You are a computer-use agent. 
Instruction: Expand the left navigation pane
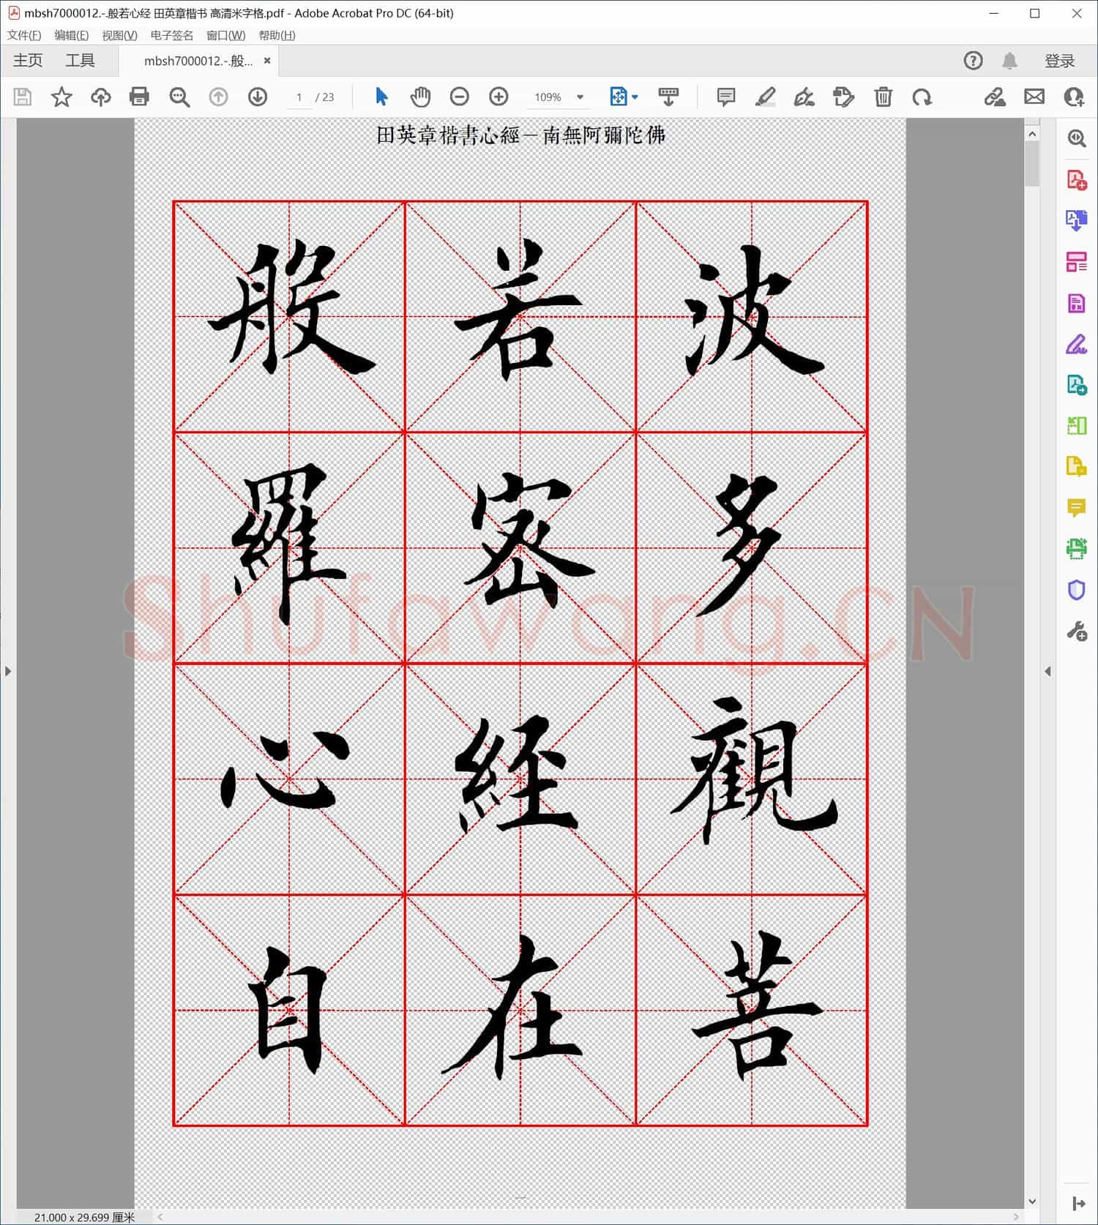8,671
